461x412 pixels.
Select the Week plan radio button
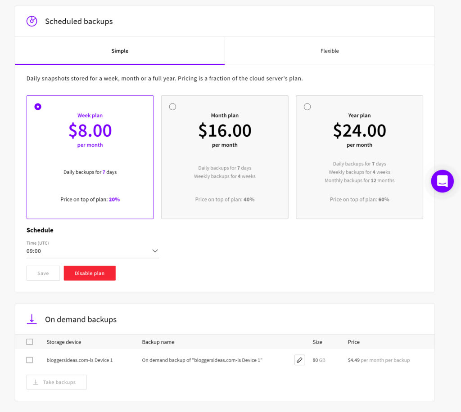tap(38, 107)
